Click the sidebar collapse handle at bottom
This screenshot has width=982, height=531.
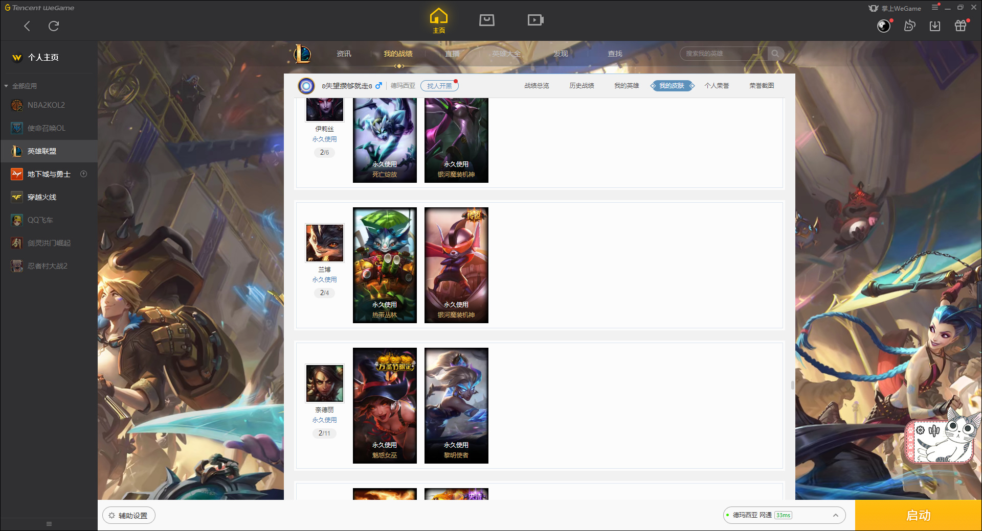coord(49,524)
